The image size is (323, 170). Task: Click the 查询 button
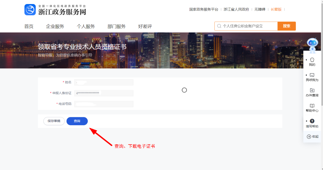click(x=77, y=121)
